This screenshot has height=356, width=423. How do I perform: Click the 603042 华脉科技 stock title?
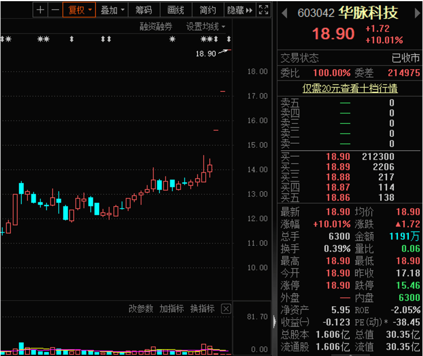point(348,13)
